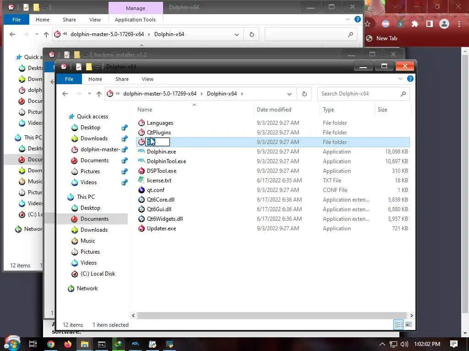The image size is (469, 351).
Task: Select the DolphinTool.exe icon
Action: (x=142, y=161)
